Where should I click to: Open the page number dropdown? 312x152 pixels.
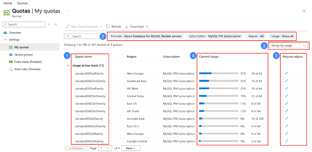pos(105,148)
